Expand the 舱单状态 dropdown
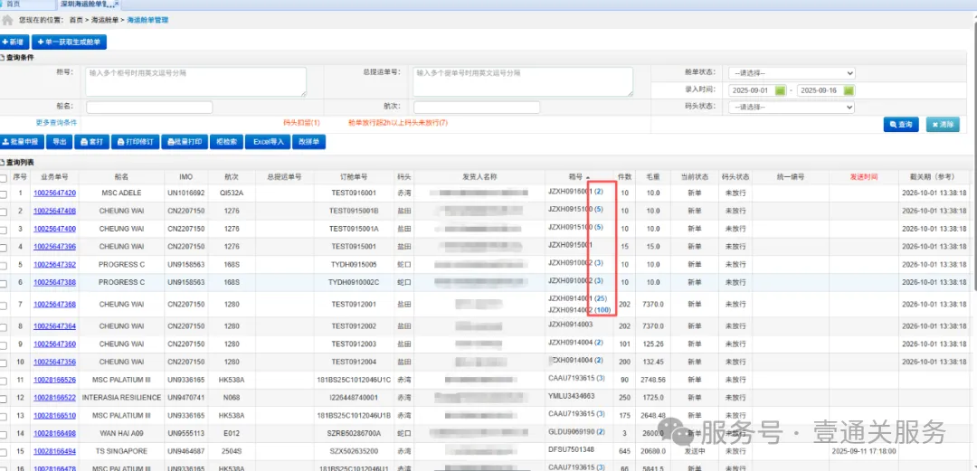This screenshot has width=977, height=471. tap(792, 73)
